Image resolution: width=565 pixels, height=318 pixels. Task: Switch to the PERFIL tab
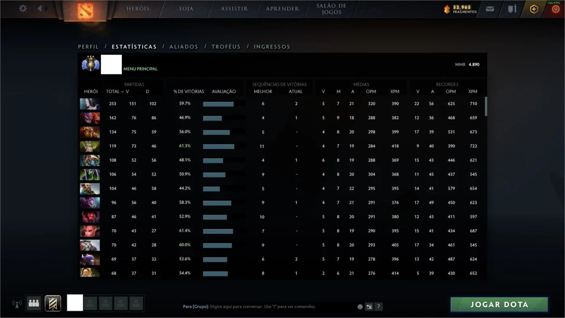(88, 47)
